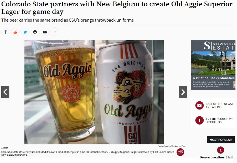The width and height of the screenshot is (237, 163).
Task: Tweet this article via Twitter icon
Action: coord(25,32)
